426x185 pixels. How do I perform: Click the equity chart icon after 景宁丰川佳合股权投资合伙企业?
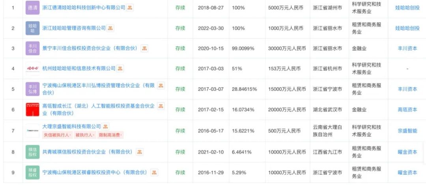point(145,48)
